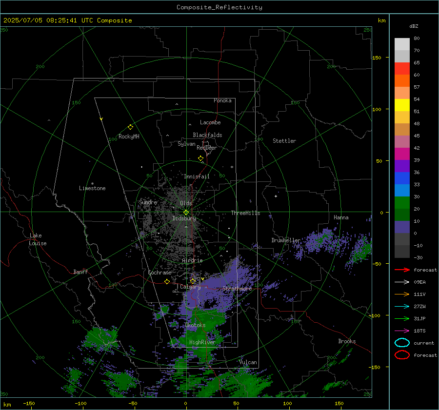This screenshot has height=410, width=439.
Task: Click the 09EA legend label
Action: 419,282
